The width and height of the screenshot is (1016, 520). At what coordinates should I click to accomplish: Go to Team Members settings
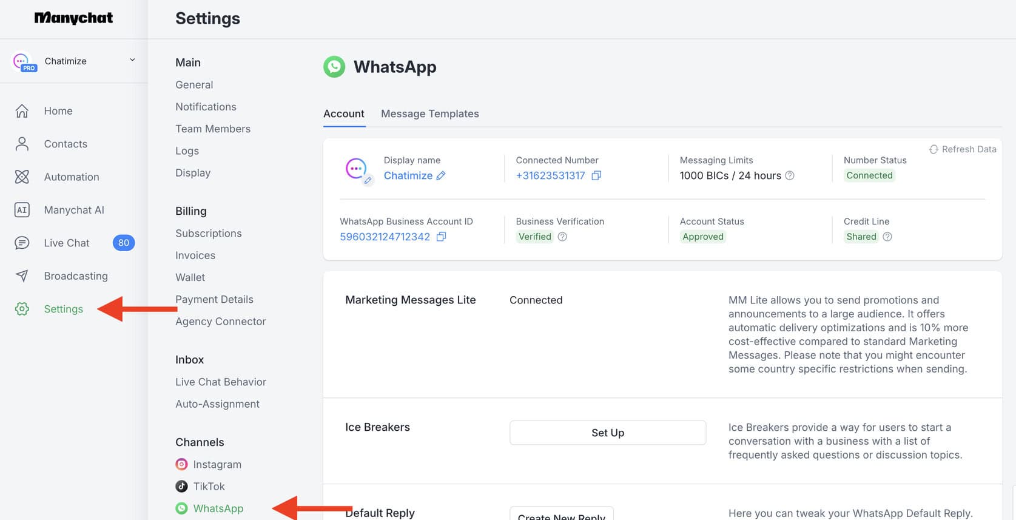[212, 129]
